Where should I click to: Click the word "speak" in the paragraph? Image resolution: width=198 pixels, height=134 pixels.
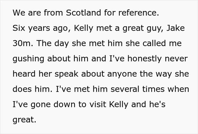coord(66,74)
